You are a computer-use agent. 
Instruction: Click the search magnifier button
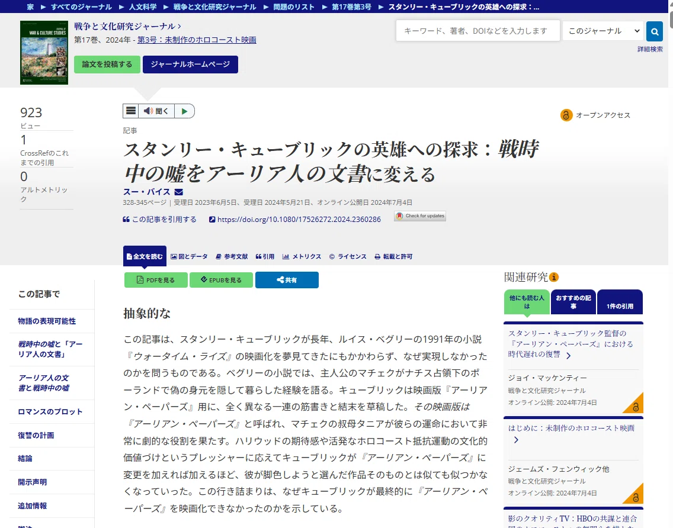coord(655,31)
